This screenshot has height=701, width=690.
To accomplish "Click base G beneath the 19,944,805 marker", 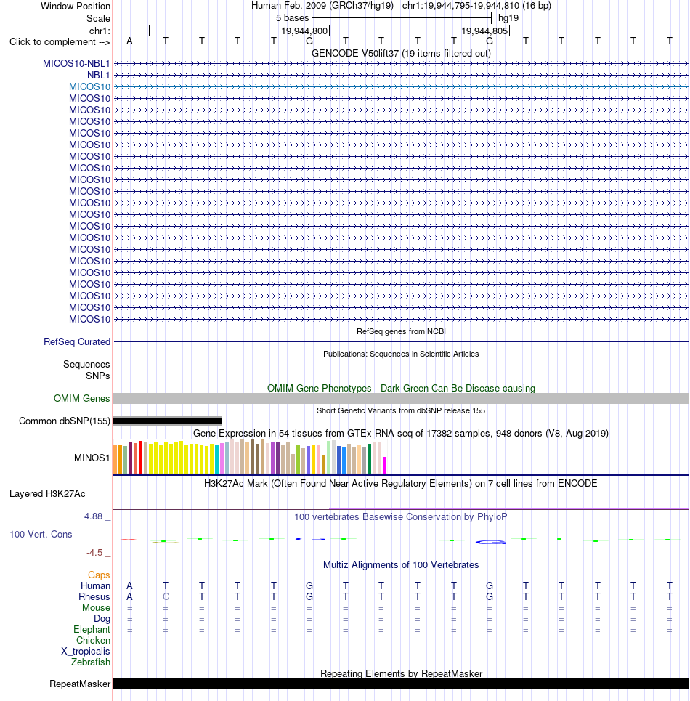I will pyautogui.click(x=490, y=41).
